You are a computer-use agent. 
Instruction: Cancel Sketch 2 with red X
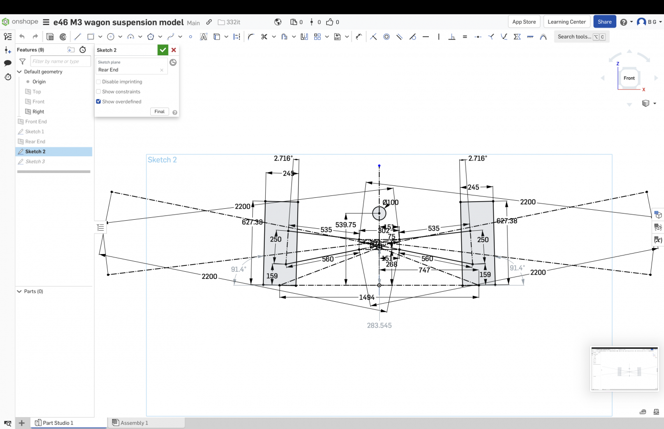(174, 50)
